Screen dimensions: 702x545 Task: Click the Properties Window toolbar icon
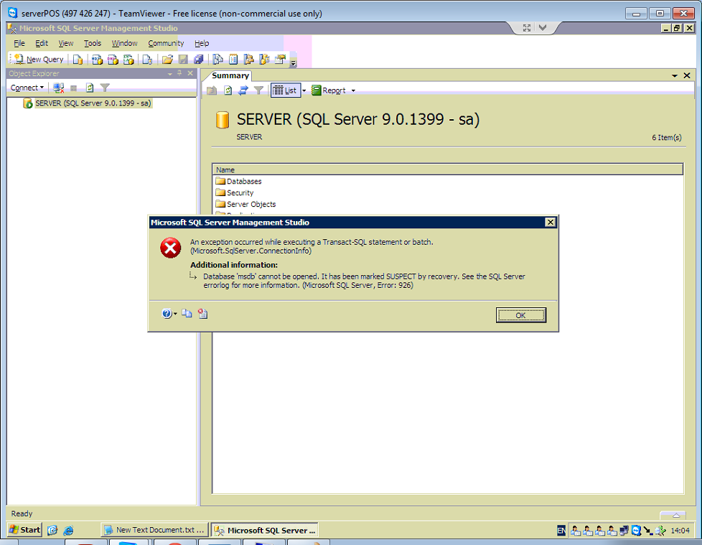[280, 59]
